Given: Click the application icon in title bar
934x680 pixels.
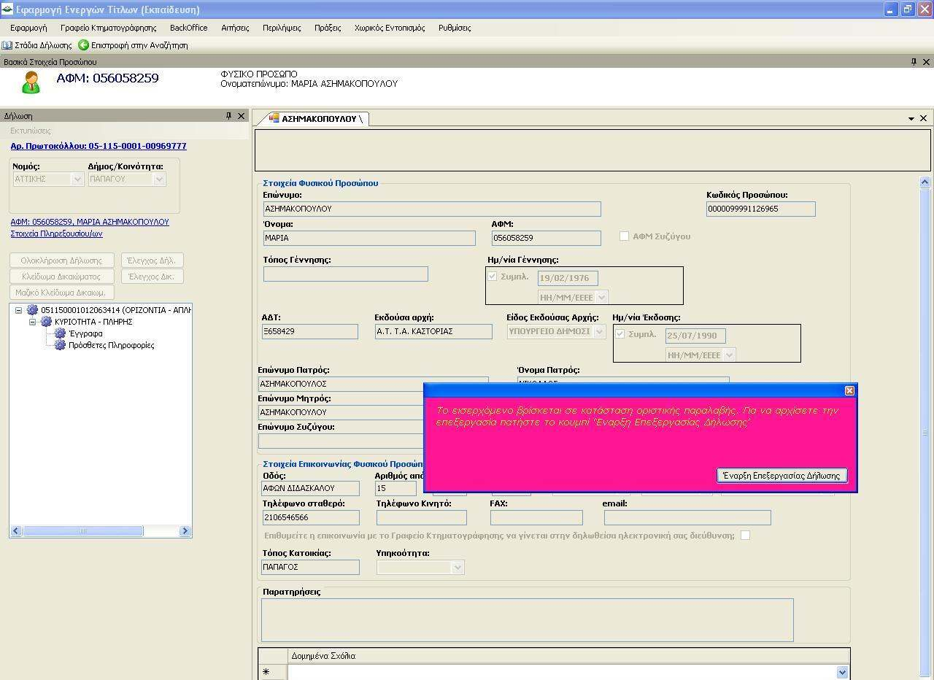Looking at the screenshot, I should 7,9.
